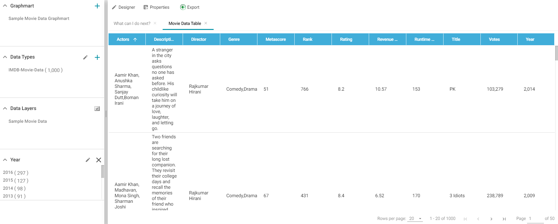Click the ascending sort arrow on Actors

pyautogui.click(x=135, y=40)
